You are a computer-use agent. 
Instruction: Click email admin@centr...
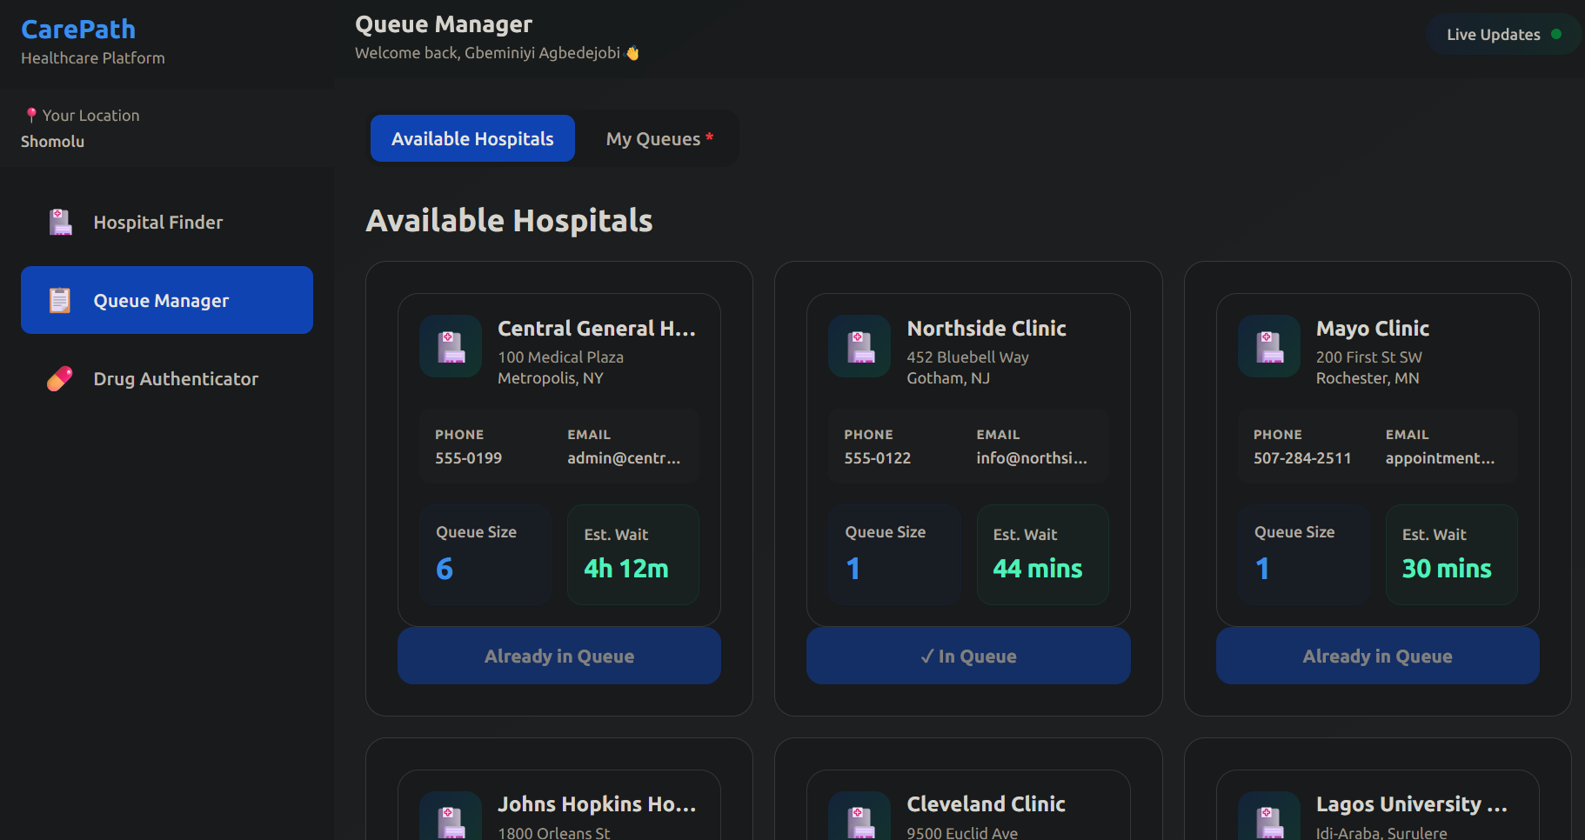coord(624,458)
